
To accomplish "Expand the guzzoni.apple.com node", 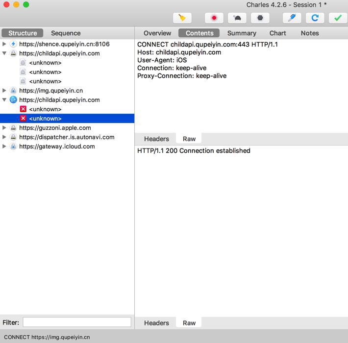I will (4, 128).
